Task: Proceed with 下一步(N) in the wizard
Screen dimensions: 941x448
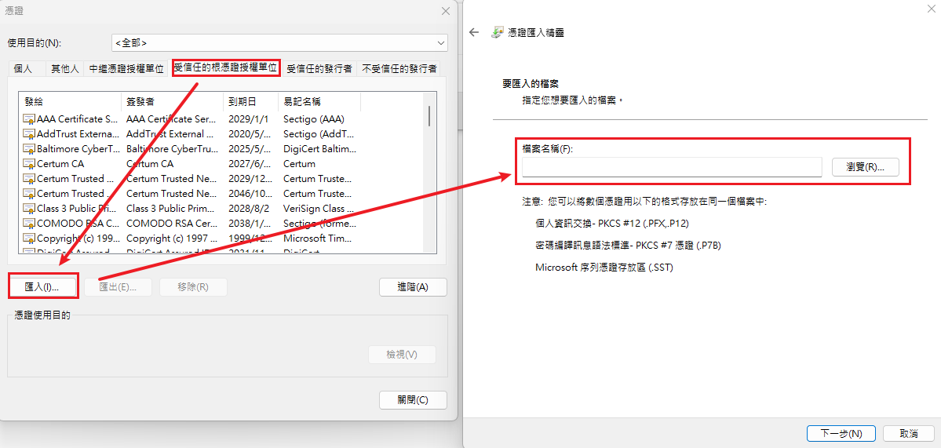Action: [x=841, y=433]
